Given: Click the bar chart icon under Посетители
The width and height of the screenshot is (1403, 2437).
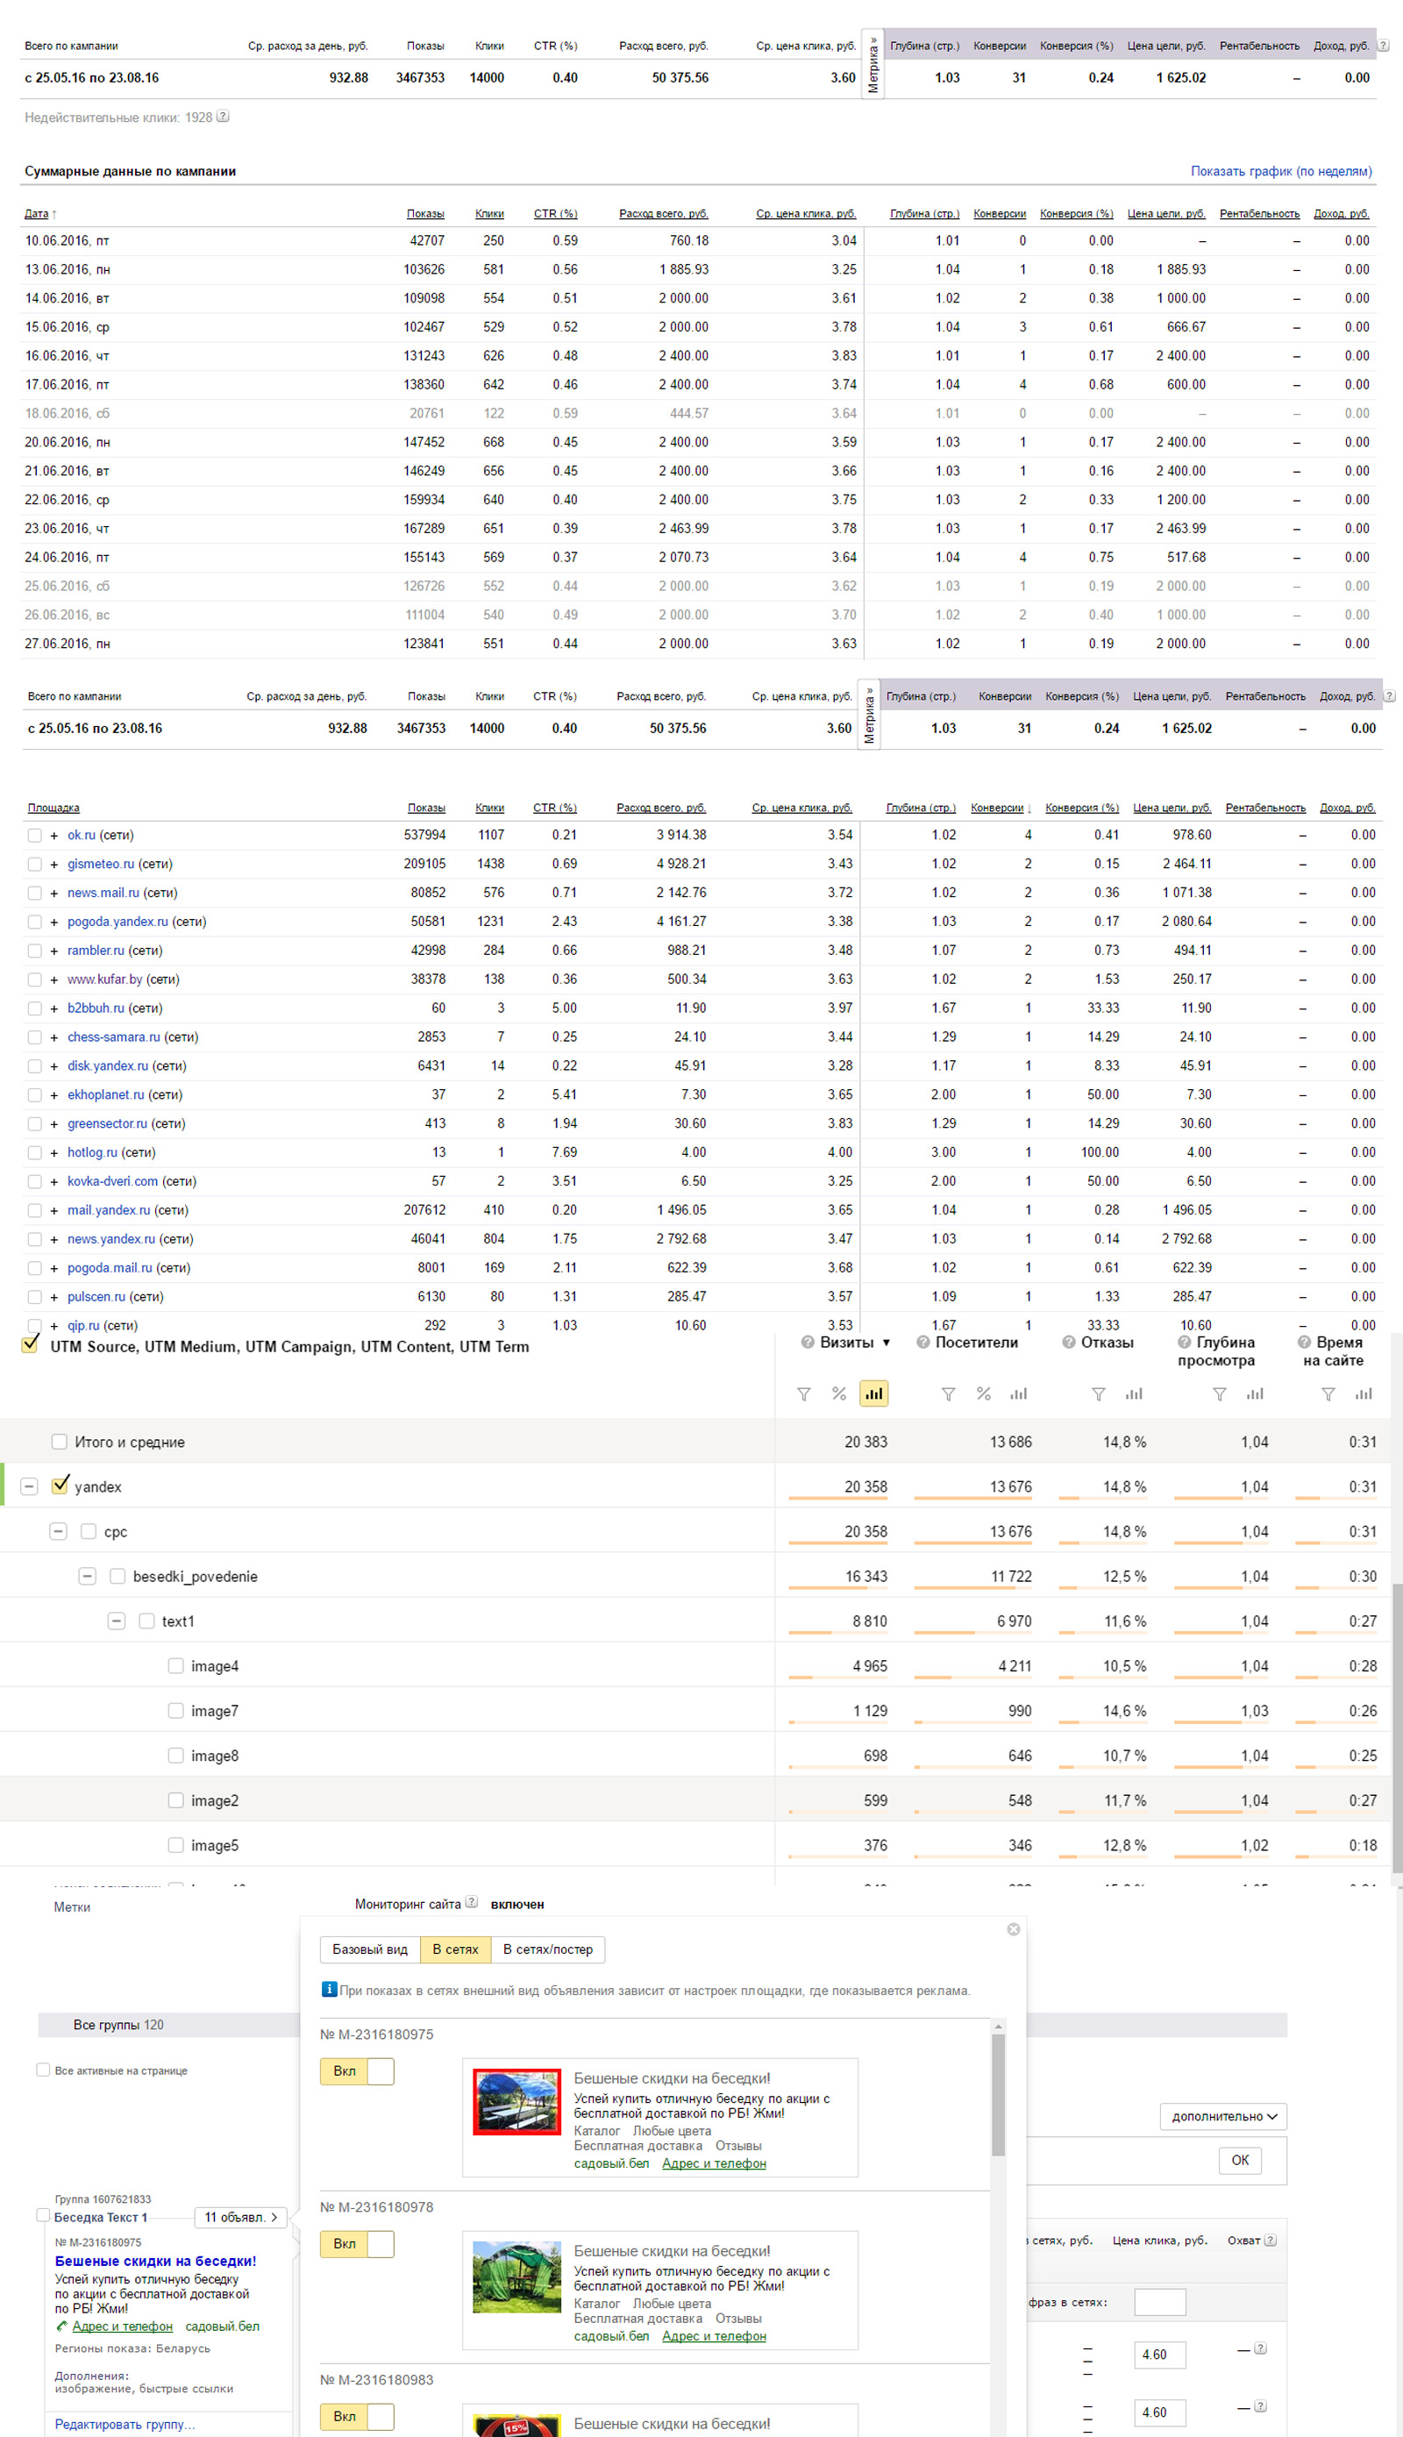Looking at the screenshot, I should (1019, 1393).
